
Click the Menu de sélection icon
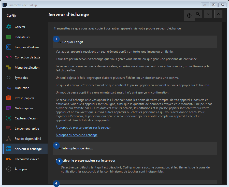9,67
